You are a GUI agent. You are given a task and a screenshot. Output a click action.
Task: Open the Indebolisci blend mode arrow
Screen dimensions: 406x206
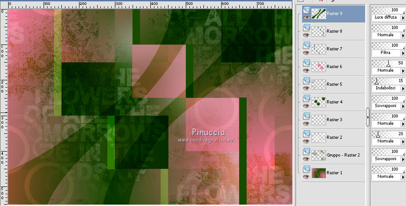click(403, 88)
